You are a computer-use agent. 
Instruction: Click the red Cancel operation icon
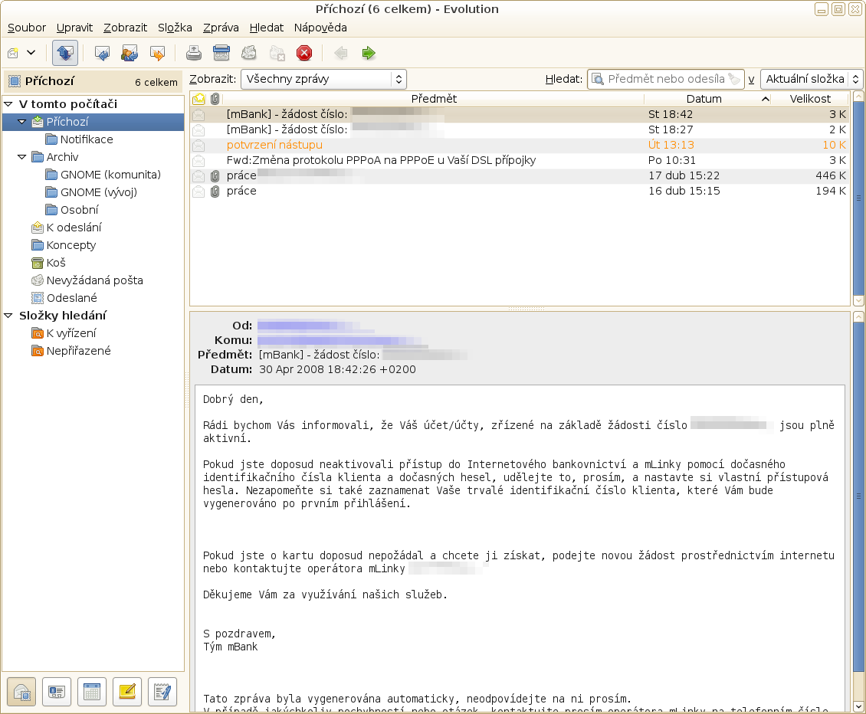coord(304,53)
